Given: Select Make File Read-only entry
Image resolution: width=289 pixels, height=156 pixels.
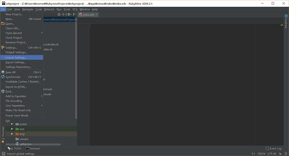Looking at the screenshot, I should [x=22, y=110].
